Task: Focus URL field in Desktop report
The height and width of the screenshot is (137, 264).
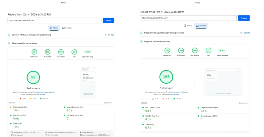Action: click(x=188, y=18)
